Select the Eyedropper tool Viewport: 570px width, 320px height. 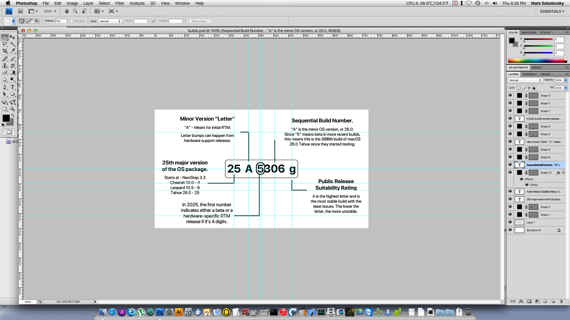(x=12, y=51)
